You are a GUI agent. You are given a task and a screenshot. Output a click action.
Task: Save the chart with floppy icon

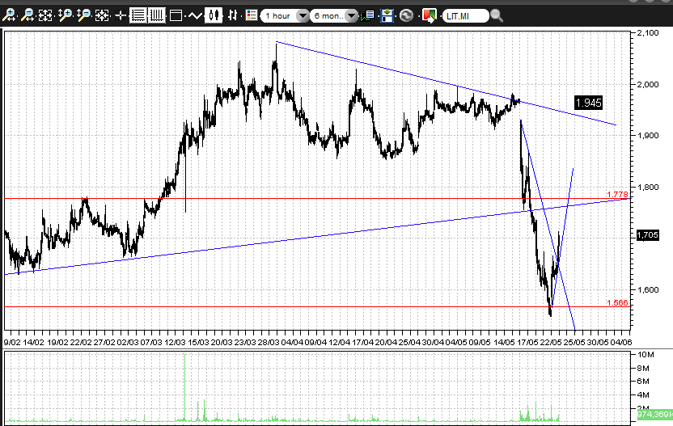tap(387, 16)
